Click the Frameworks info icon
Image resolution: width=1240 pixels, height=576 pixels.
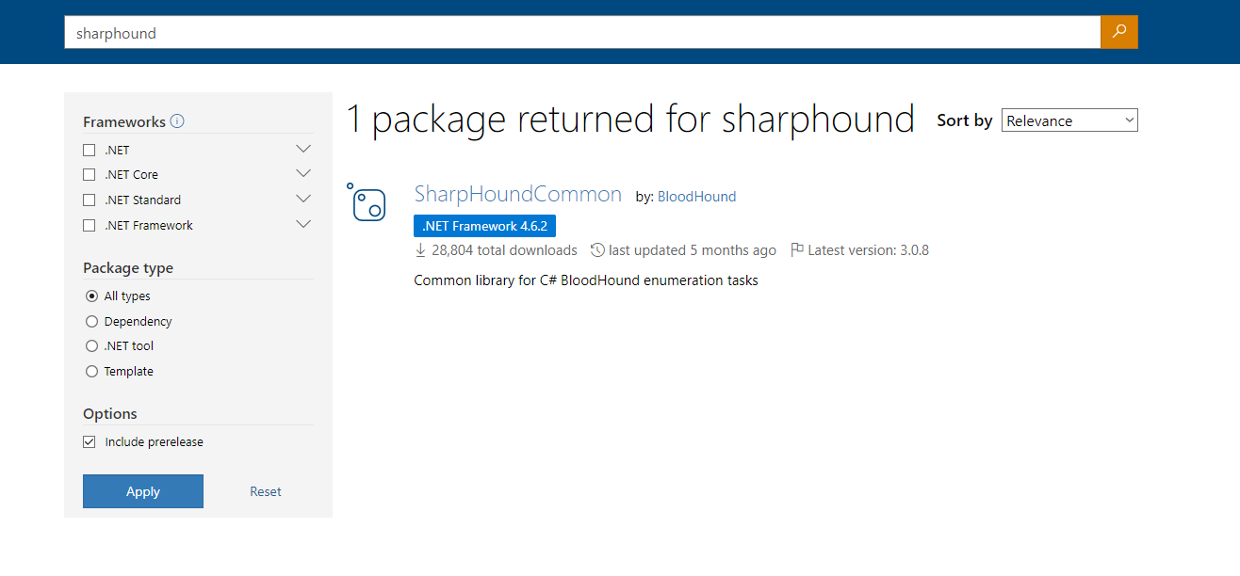coord(177,121)
